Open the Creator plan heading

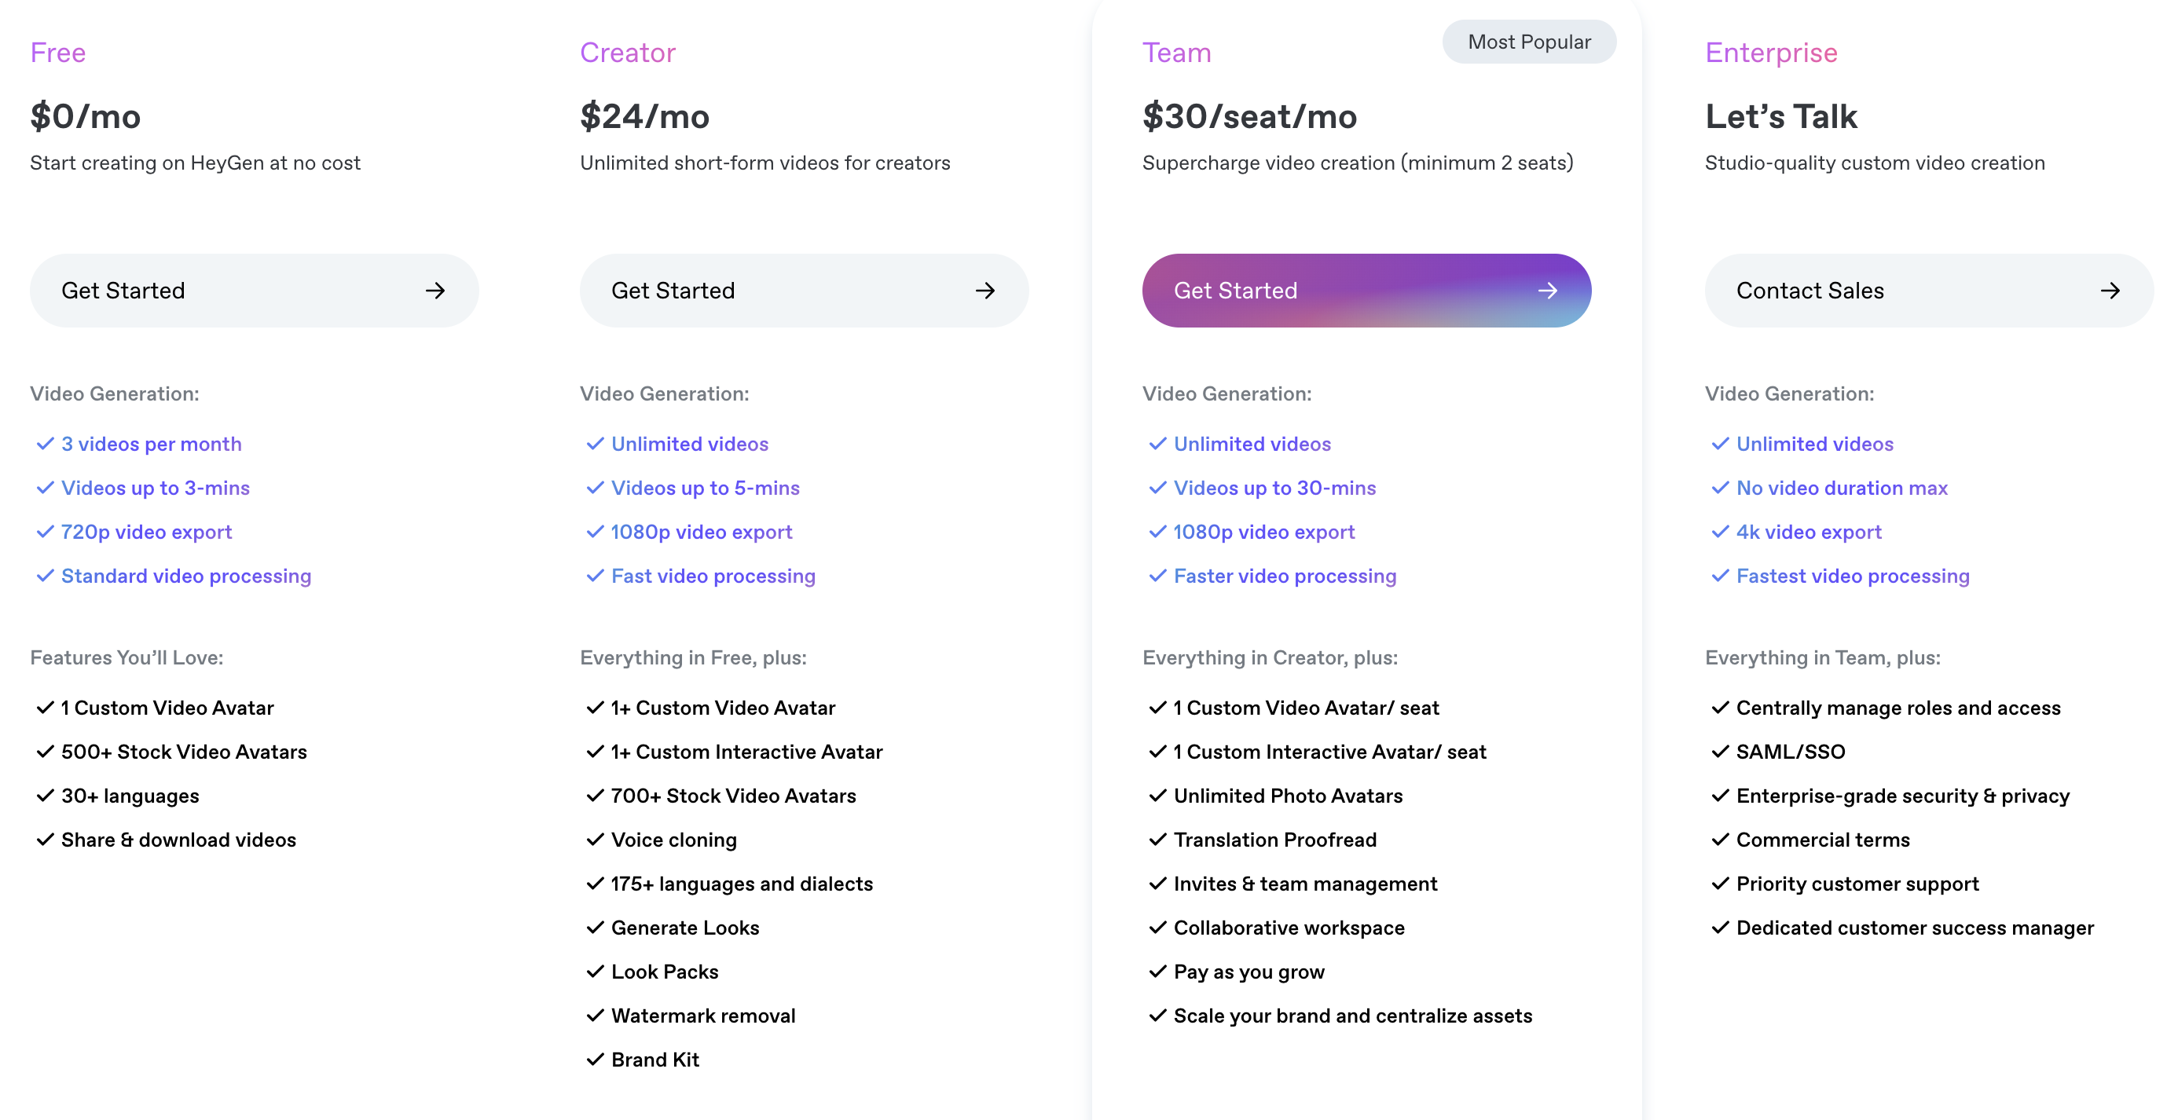click(627, 53)
